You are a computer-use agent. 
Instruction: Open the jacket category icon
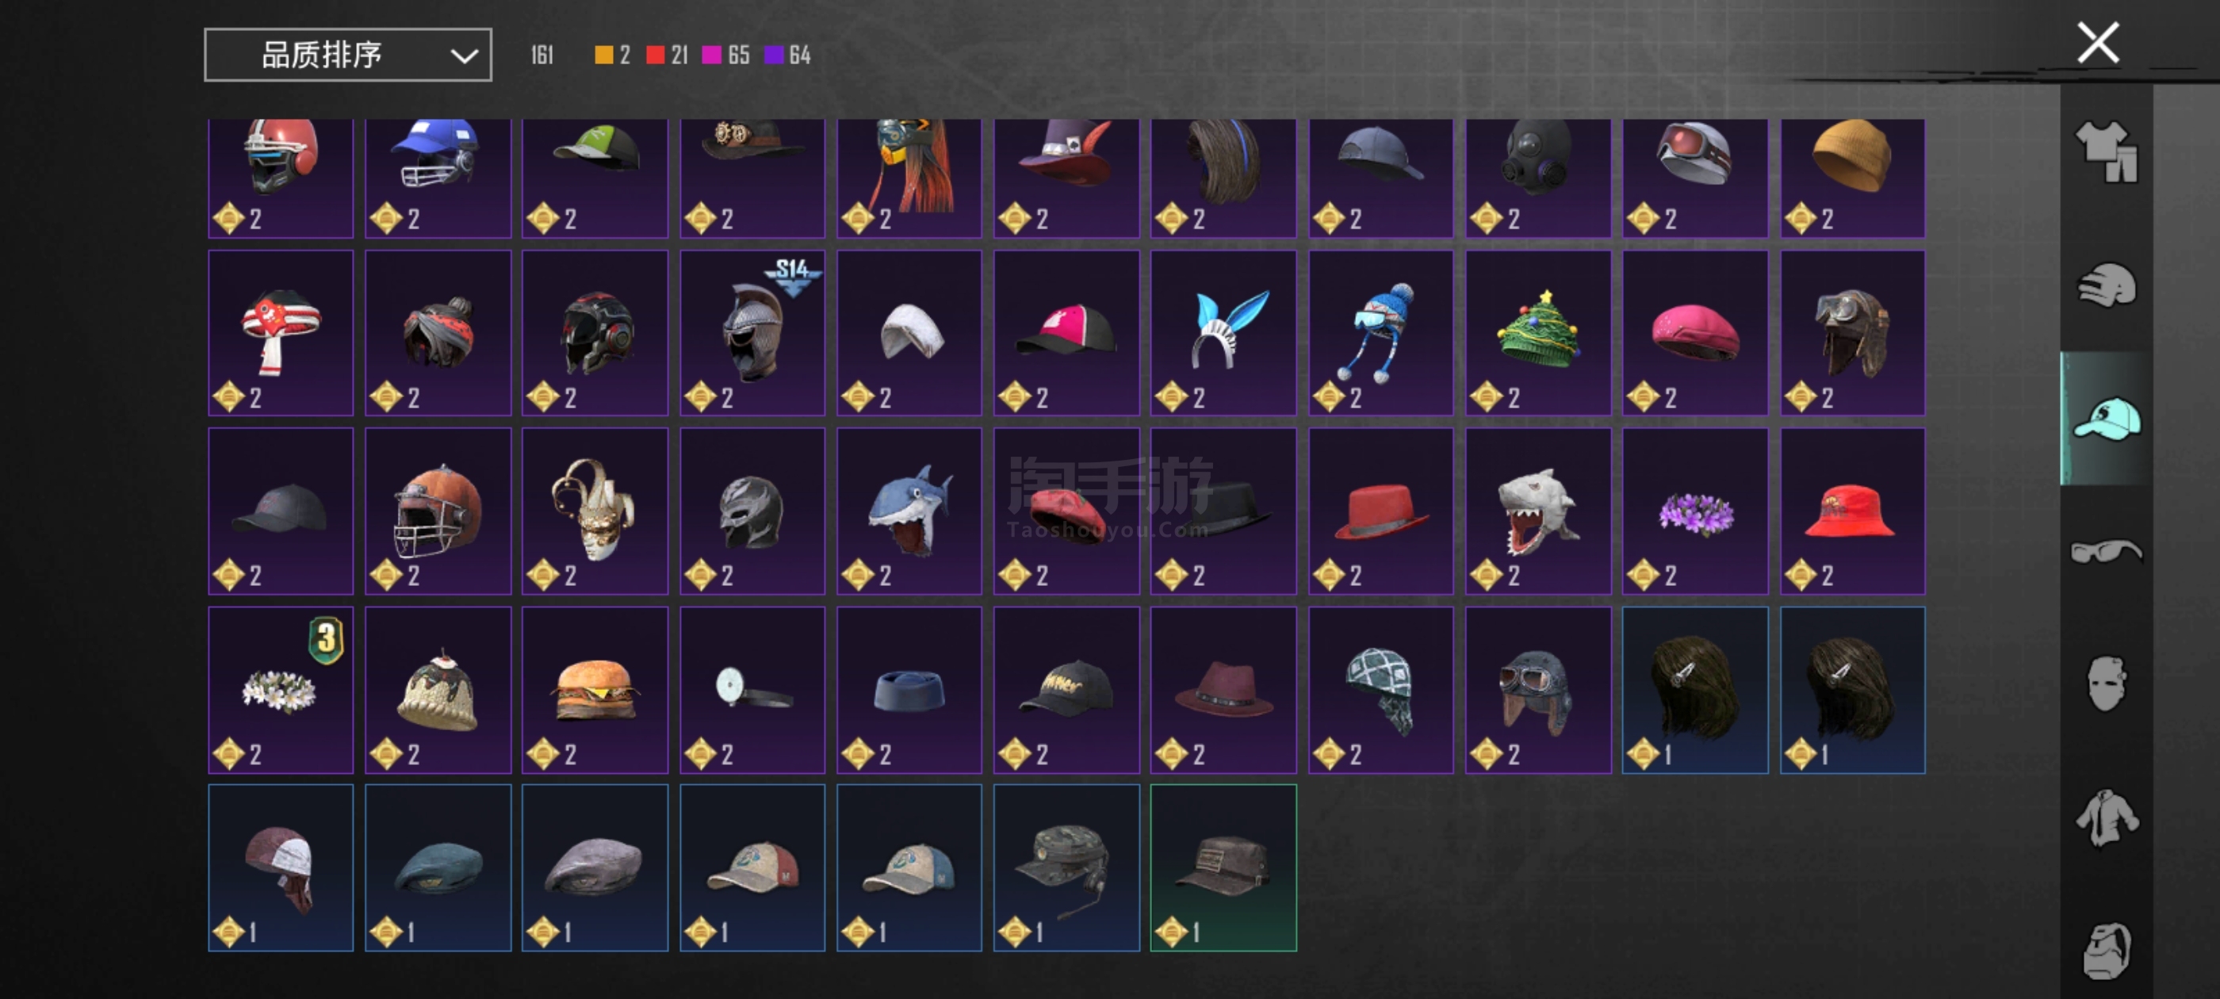point(2107,817)
